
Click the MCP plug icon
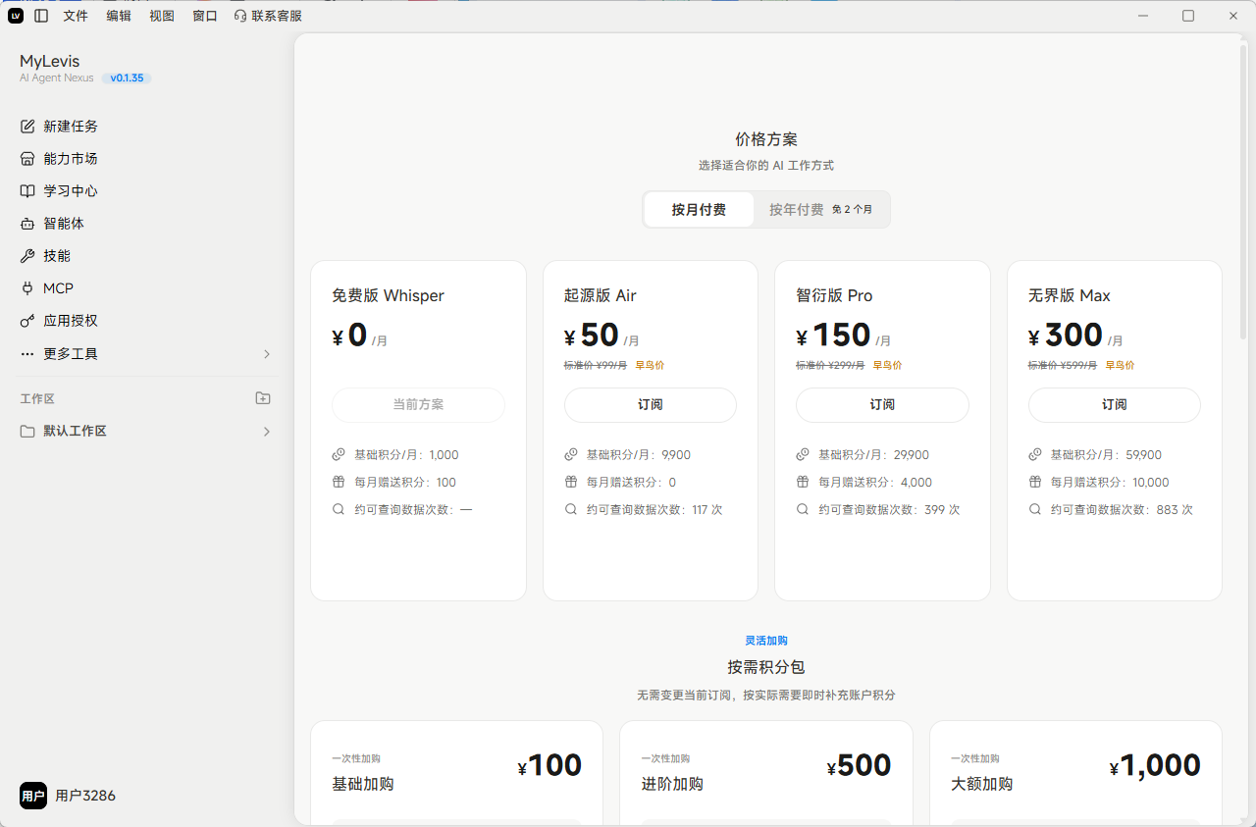click(x=27, y=288)
